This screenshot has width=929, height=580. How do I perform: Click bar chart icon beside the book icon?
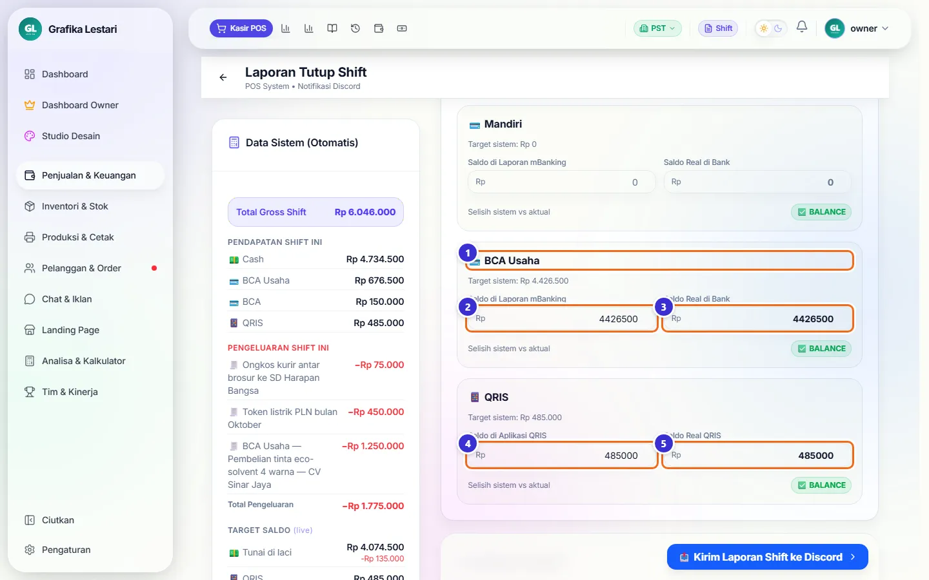[x=309, y=28]
